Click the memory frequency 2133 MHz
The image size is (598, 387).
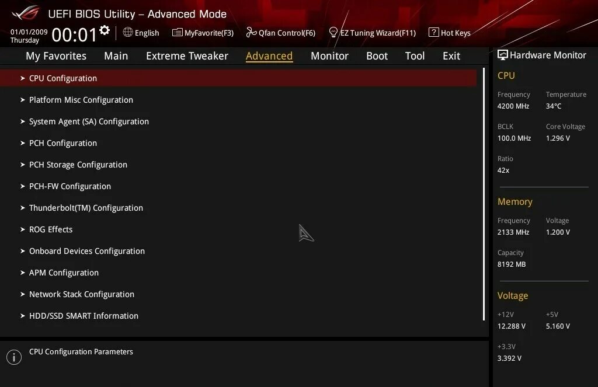click(513, 232)
